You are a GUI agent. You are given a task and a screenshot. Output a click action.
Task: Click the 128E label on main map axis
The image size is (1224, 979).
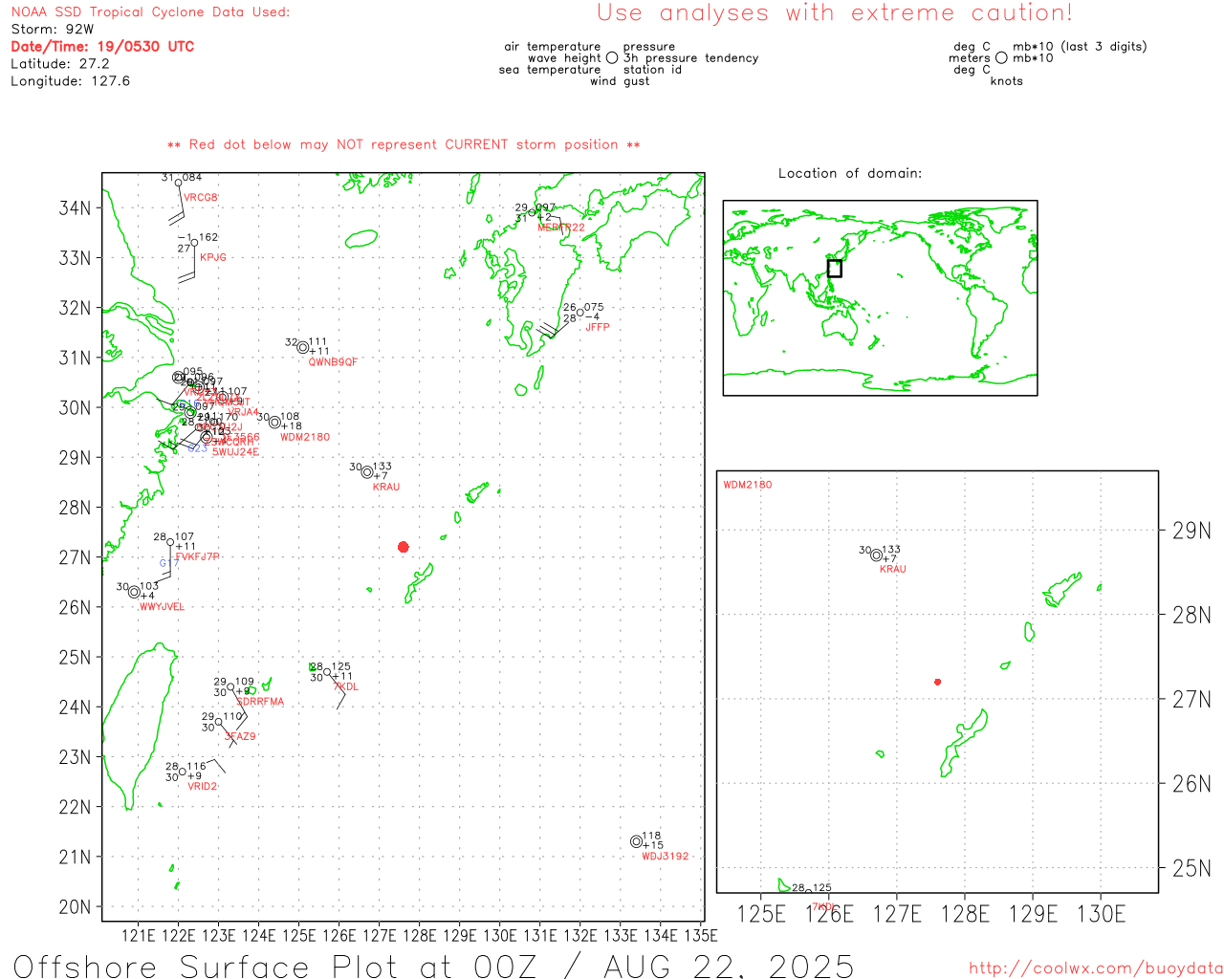(420, 936)
